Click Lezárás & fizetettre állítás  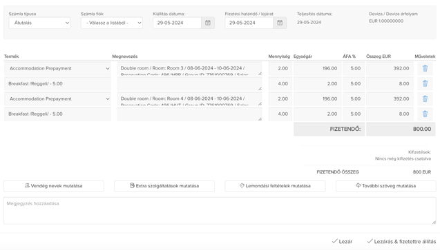tap(401, 241)
